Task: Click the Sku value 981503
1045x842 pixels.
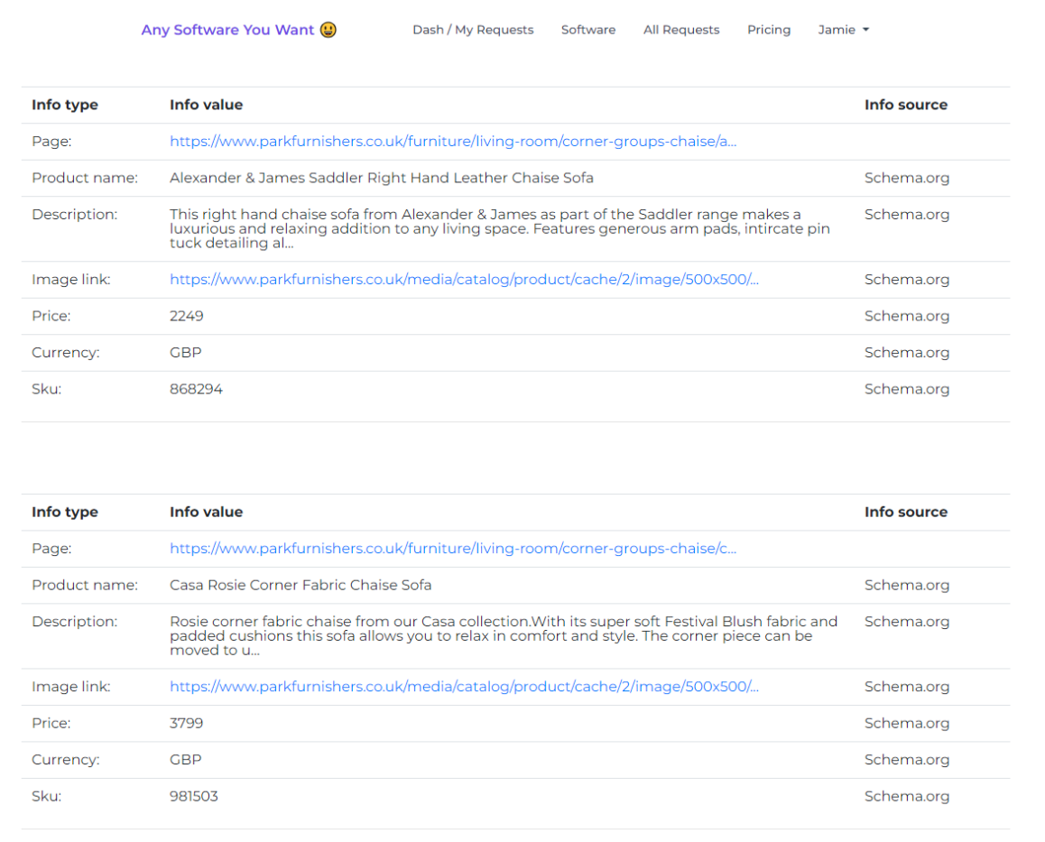Action: [194, 797]
